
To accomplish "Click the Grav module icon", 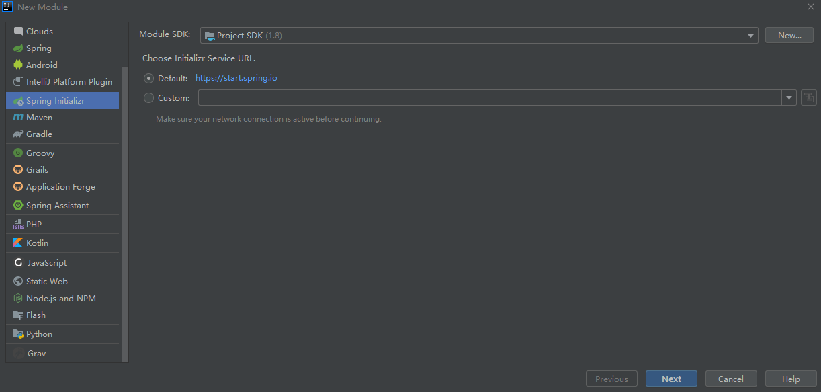I will 18,354.
